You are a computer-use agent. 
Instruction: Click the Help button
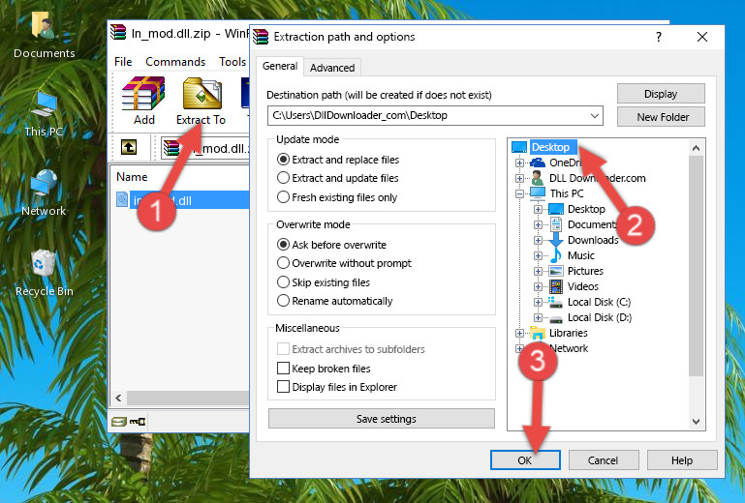[682, 460]
